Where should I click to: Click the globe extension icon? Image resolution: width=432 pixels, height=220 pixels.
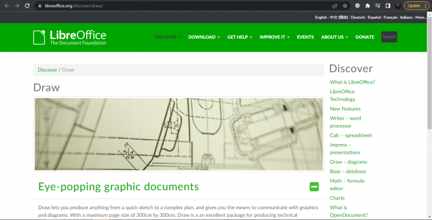pyautogui.click(x=357, y=6)
